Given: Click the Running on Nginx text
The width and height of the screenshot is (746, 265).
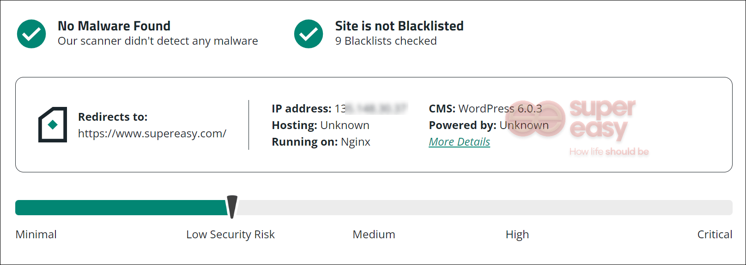Looking at the screenshot, I should [x=321, y=142].
